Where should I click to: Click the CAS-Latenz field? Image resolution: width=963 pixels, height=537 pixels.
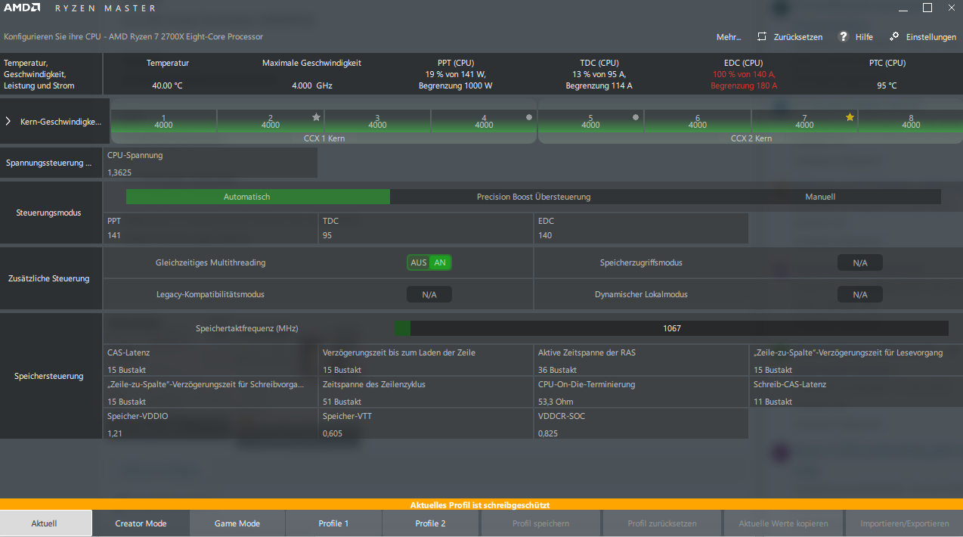210,361
